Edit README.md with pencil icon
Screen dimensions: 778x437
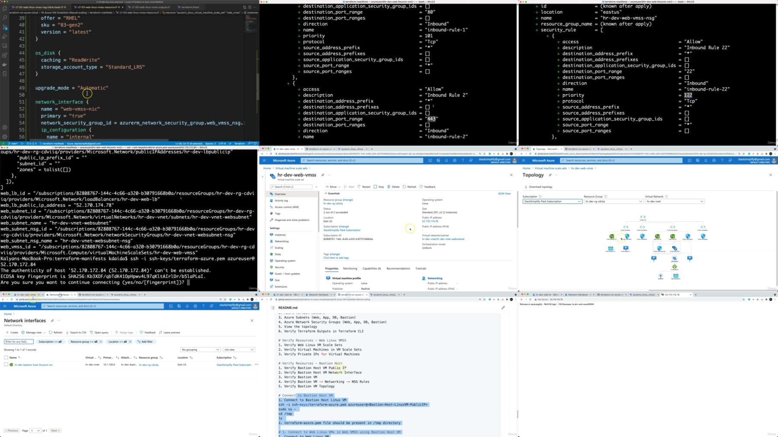coord(503,308)
